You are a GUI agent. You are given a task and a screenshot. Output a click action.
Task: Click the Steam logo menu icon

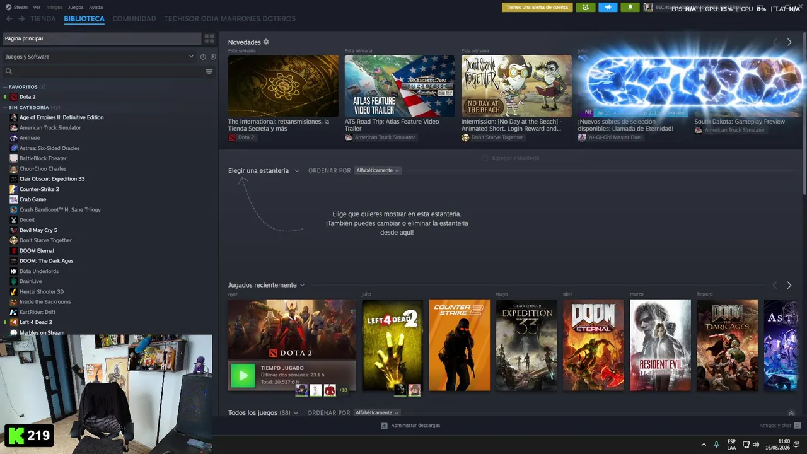pos(8,7)
